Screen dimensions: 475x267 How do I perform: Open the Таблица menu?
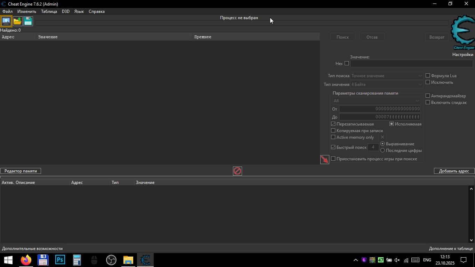[x=49, y=11]
